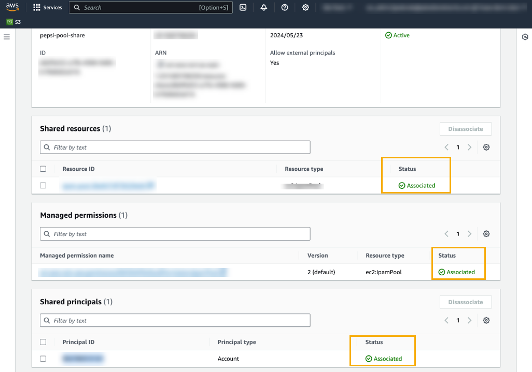Select all Shared resources header checkbox
The image size is (532, 372).
pyautogui.click(x=43, y=169)
